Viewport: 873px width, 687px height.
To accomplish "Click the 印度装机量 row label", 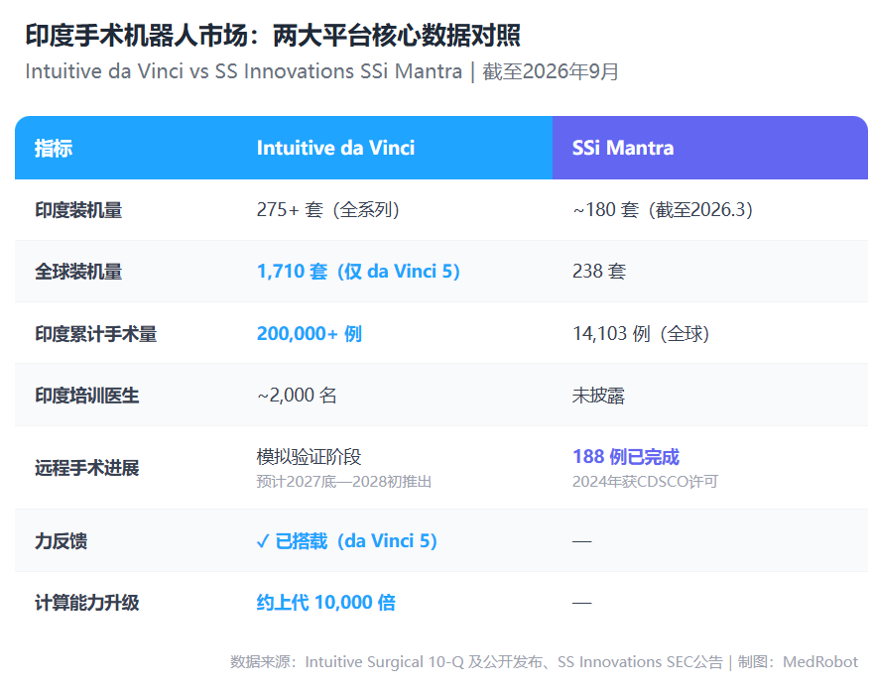I will pyautogui.click(x=78, y=210).
